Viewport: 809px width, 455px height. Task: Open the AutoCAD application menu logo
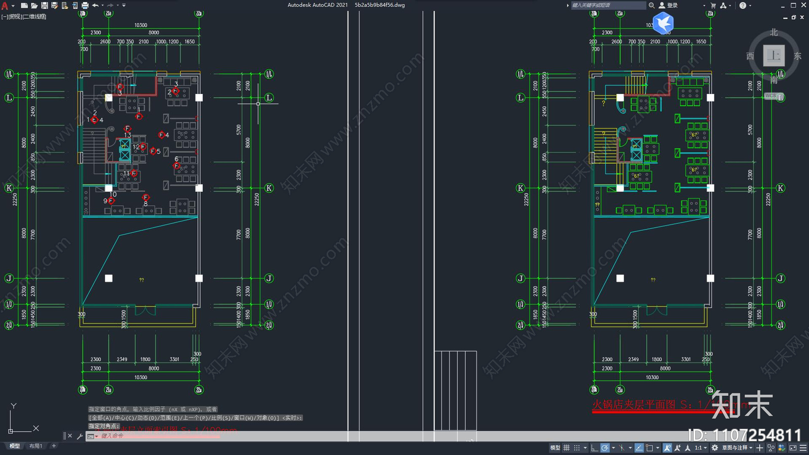tap(5, 6)
